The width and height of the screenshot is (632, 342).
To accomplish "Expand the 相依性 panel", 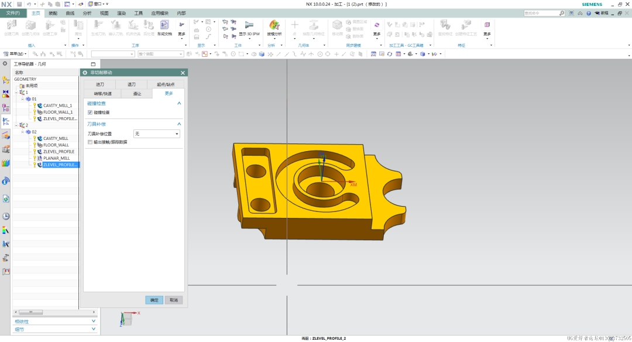I will pyautogui.click(x=94, y=321).
